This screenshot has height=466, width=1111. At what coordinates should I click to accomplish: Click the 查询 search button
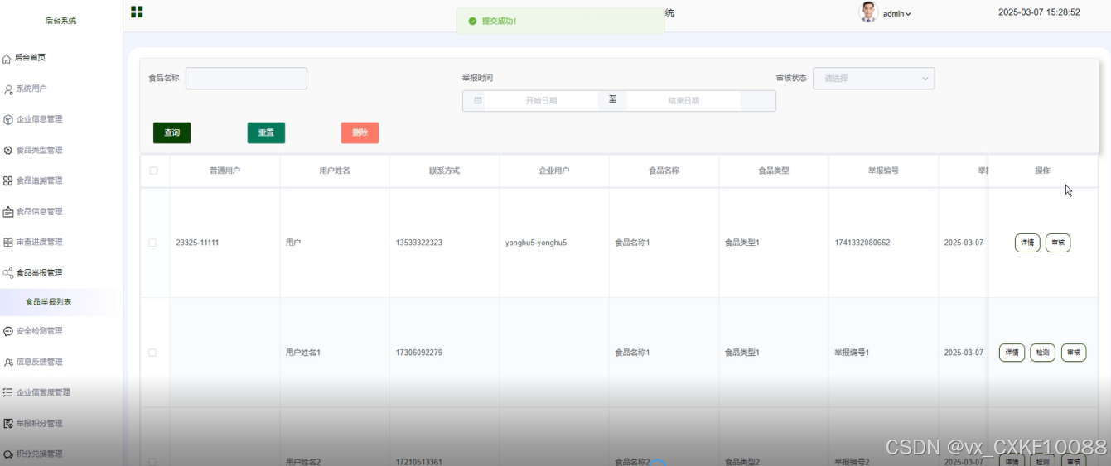tap(172, 132)
